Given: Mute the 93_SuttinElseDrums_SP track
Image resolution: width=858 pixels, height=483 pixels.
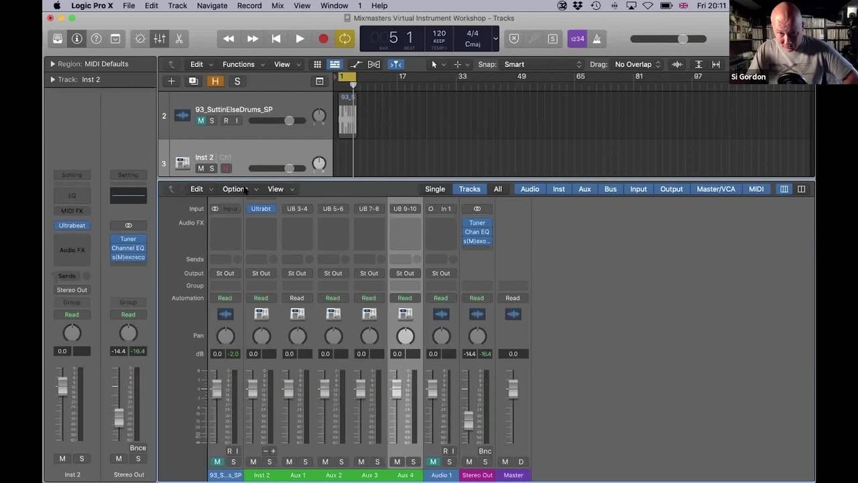Looking at the screenshot, I should pos(200,121).
